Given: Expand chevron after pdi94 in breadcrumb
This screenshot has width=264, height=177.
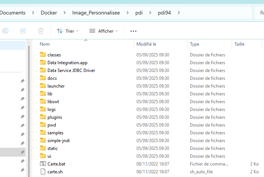Looking at the screenshot, I should (179, 13).
